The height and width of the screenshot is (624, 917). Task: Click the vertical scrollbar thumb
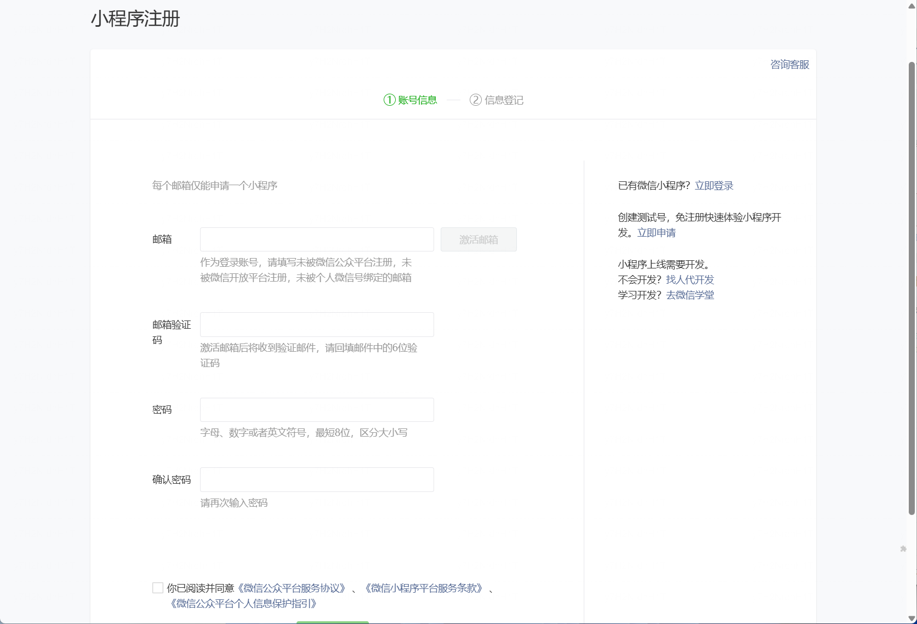coord(912,288)
